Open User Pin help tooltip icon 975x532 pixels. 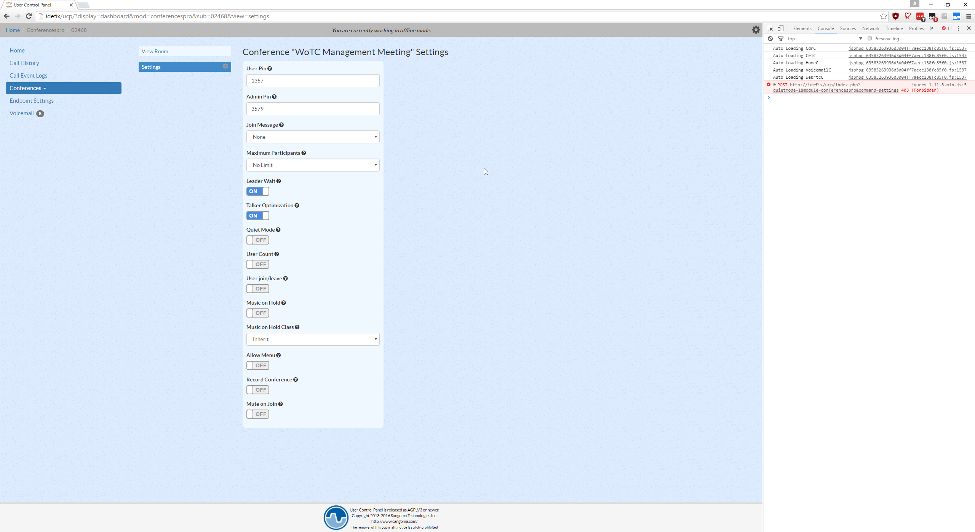[x=270, y=68]
